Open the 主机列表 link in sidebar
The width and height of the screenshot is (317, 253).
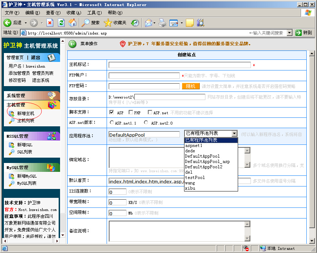click(x=26, y=121)
